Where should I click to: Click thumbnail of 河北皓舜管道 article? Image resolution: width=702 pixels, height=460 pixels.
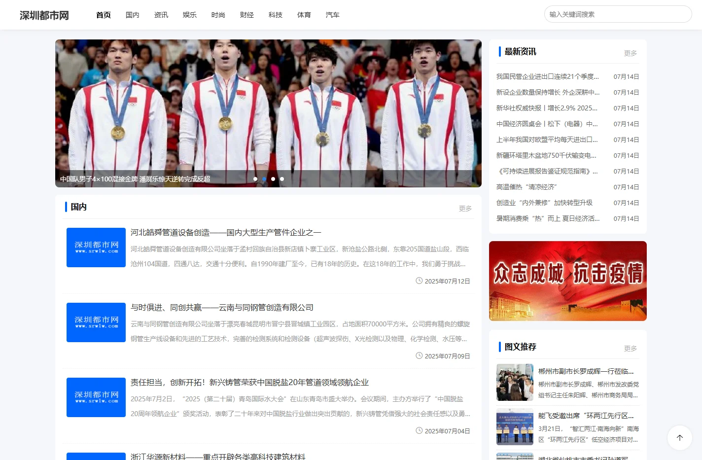point(96,248)
